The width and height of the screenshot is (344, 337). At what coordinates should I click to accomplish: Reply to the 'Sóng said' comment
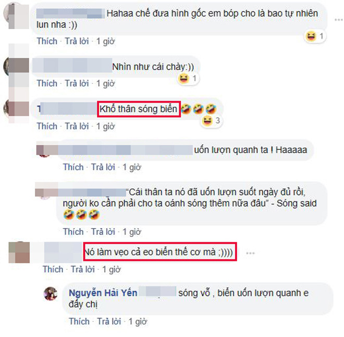coord(103,232)
